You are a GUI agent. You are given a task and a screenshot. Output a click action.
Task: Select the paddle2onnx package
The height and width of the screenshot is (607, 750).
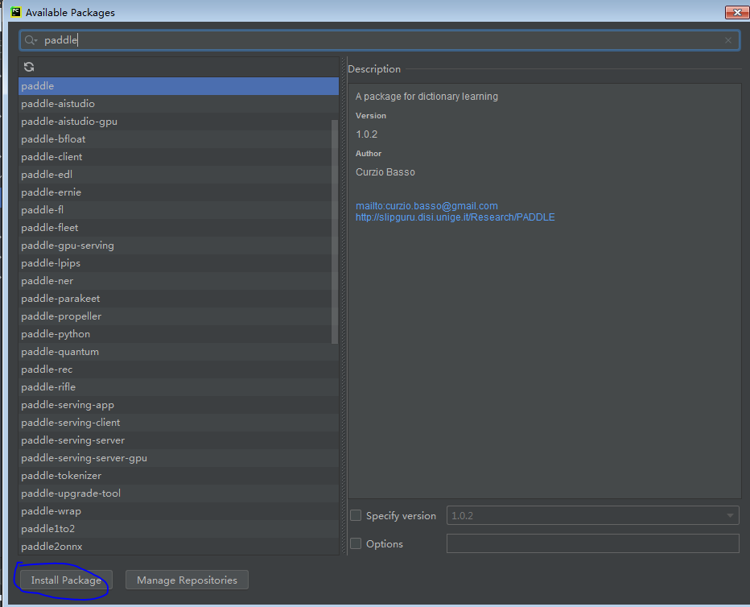pyautogui.click(x=53, y=546)
